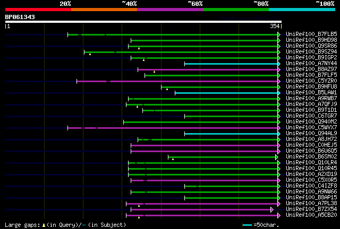
Task: Select the cyan ~100% identity legend segment
Action: [302, 10]
